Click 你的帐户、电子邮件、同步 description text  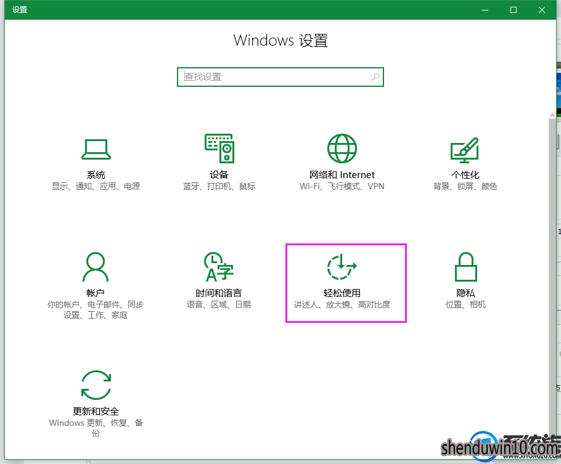(96, 310)
